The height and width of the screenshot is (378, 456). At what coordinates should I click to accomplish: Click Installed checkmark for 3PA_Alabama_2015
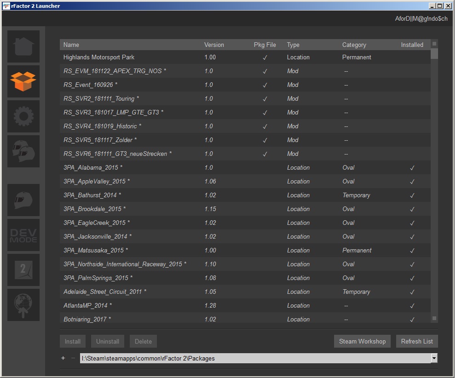pyautogui.click(x=412, y=168)
